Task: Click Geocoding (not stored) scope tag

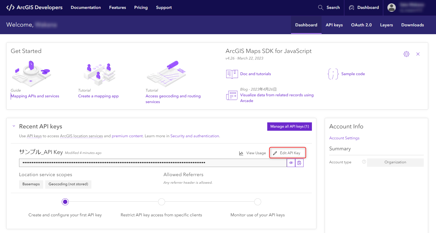Action: (68, 184)
